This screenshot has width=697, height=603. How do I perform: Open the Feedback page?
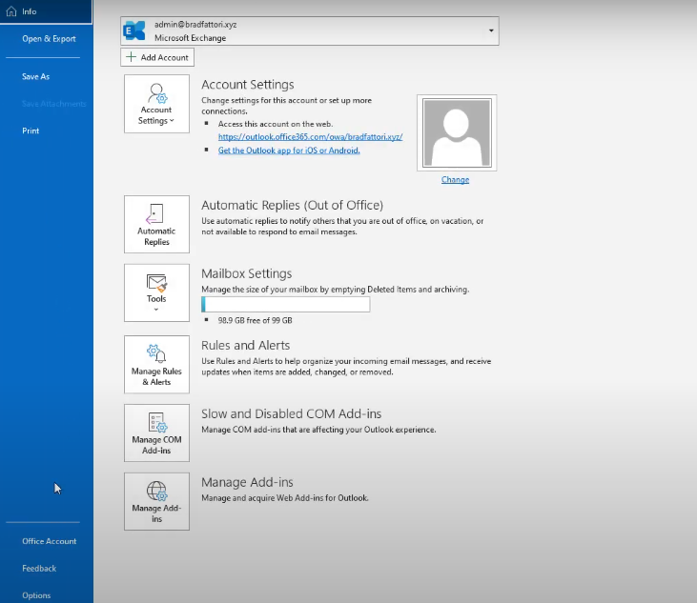39,569
